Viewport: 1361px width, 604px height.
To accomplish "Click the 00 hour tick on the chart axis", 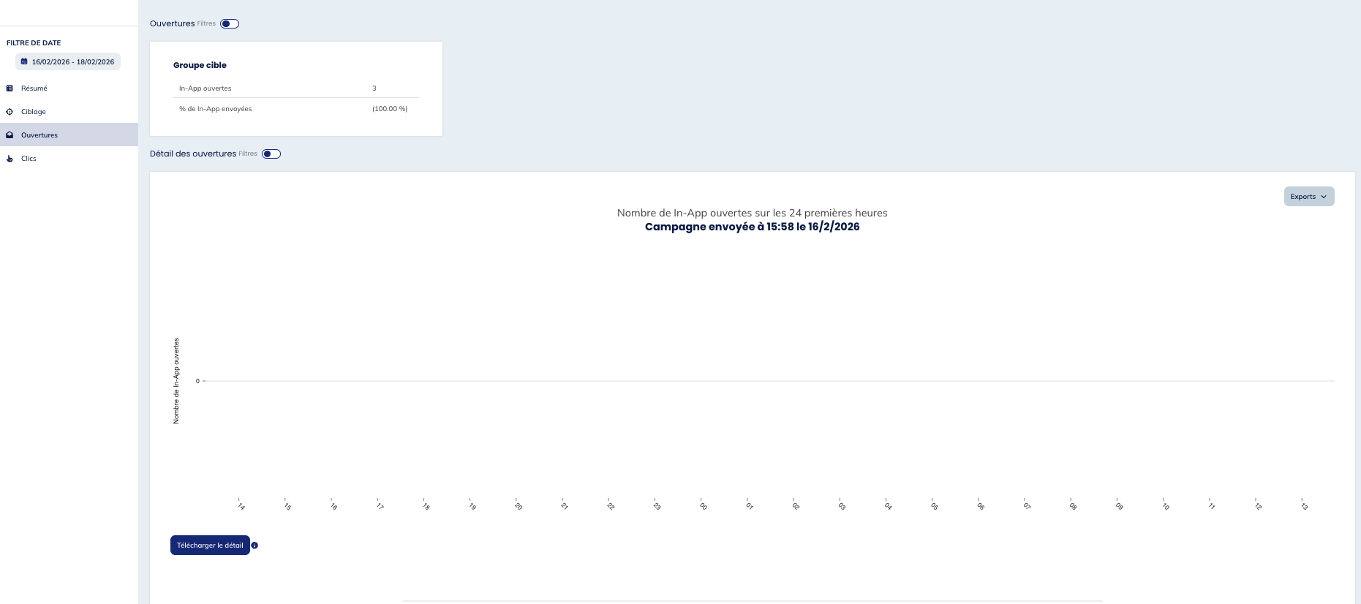I will click(703, 505).
